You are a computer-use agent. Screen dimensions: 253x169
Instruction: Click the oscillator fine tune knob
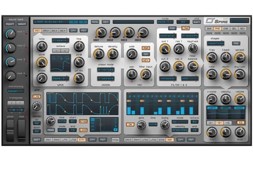coord(79,46)
